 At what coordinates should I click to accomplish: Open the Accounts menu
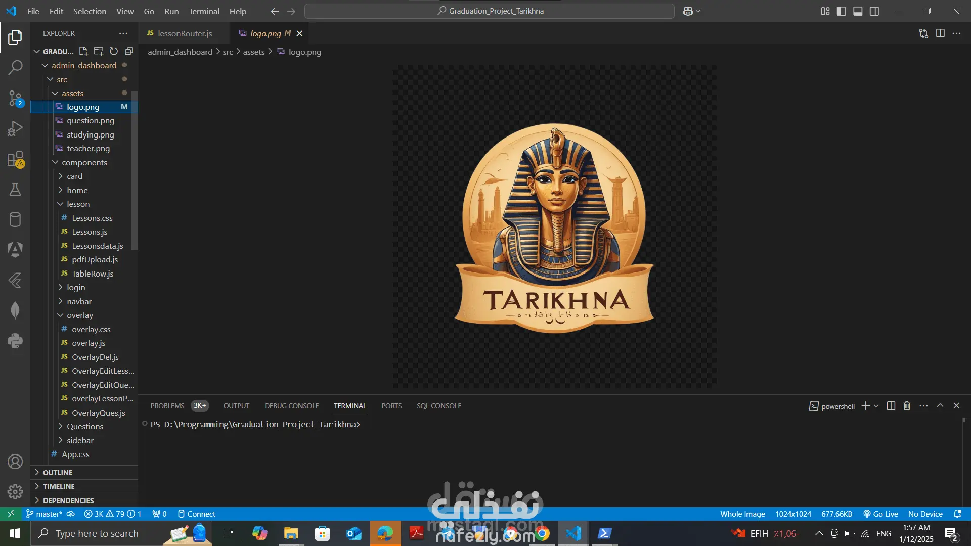[x=15, y=462]
